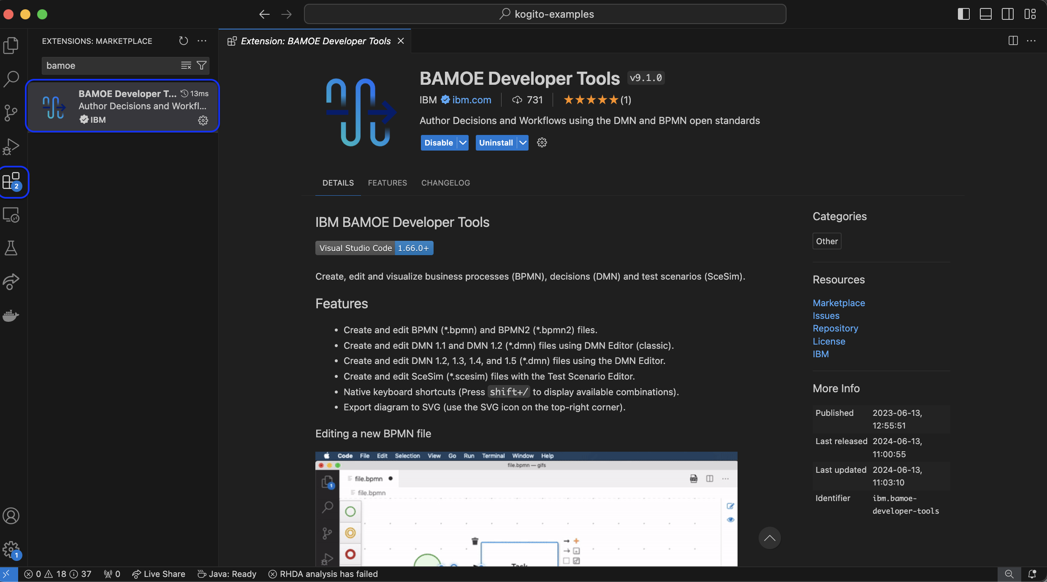The height and width of the screenshot is (582, 1047).
Task: Expand the extension filter options
Action: pos(201,65)
